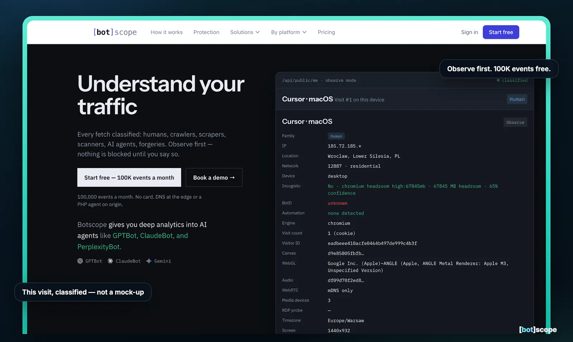
Task: Click the Screen value 1440x932
Action: 339,331
